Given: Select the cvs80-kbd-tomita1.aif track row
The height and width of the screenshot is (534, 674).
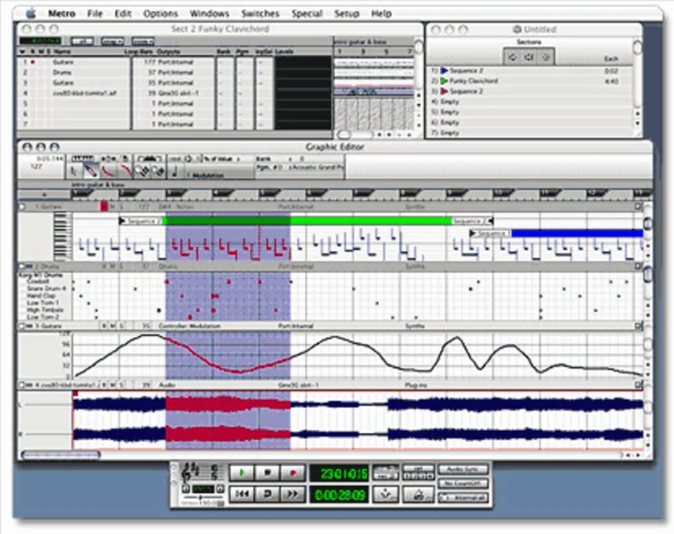Looking at the screenshot, I should tap(174, 93).
